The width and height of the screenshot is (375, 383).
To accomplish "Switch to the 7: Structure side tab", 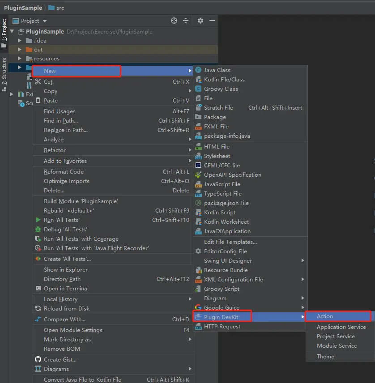I will click(4, 74).
